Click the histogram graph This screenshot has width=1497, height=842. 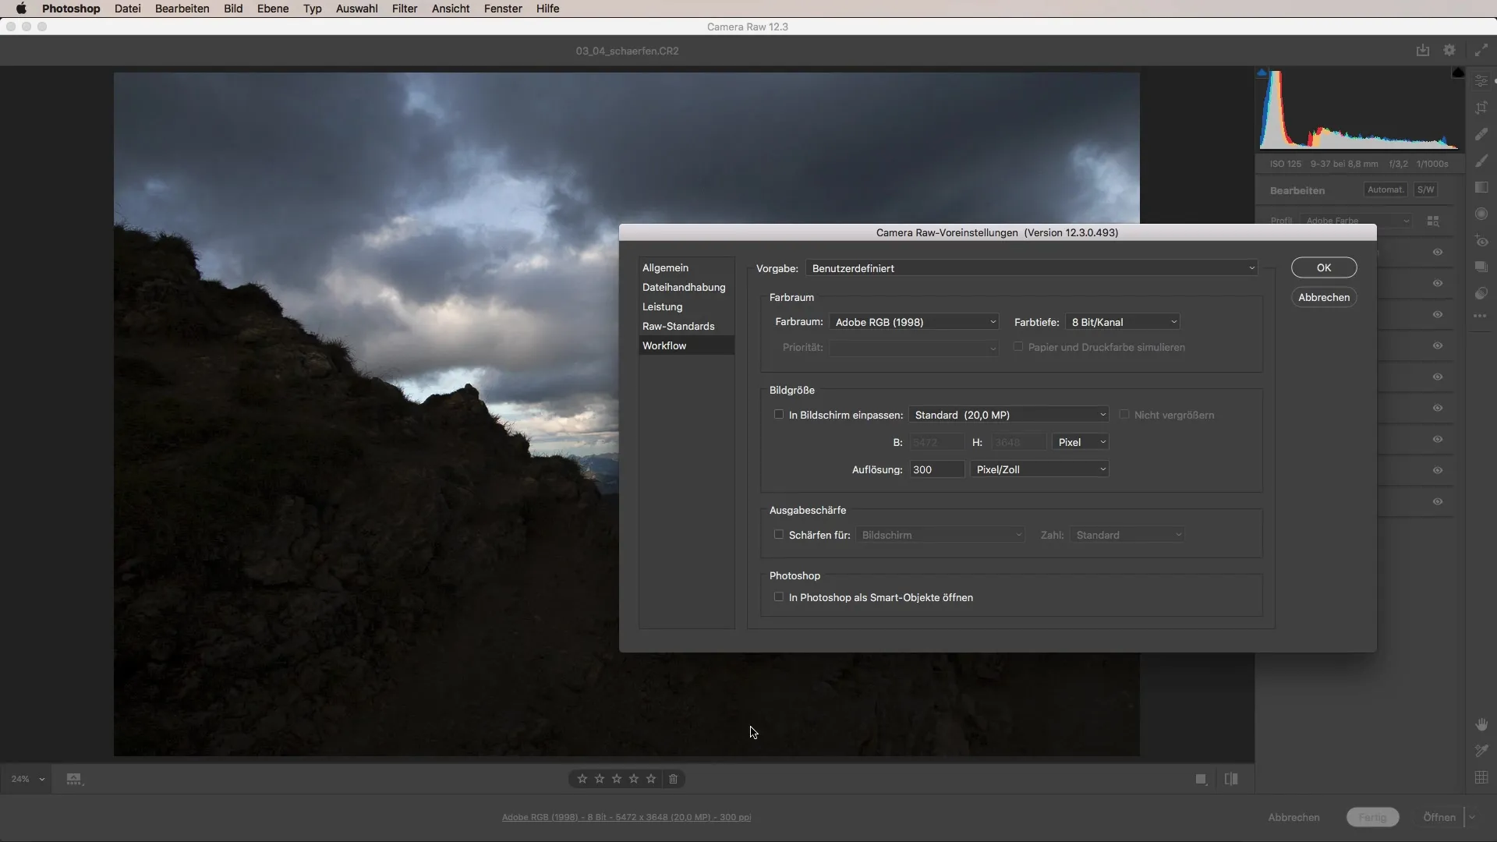click(x=1359, y=110)
